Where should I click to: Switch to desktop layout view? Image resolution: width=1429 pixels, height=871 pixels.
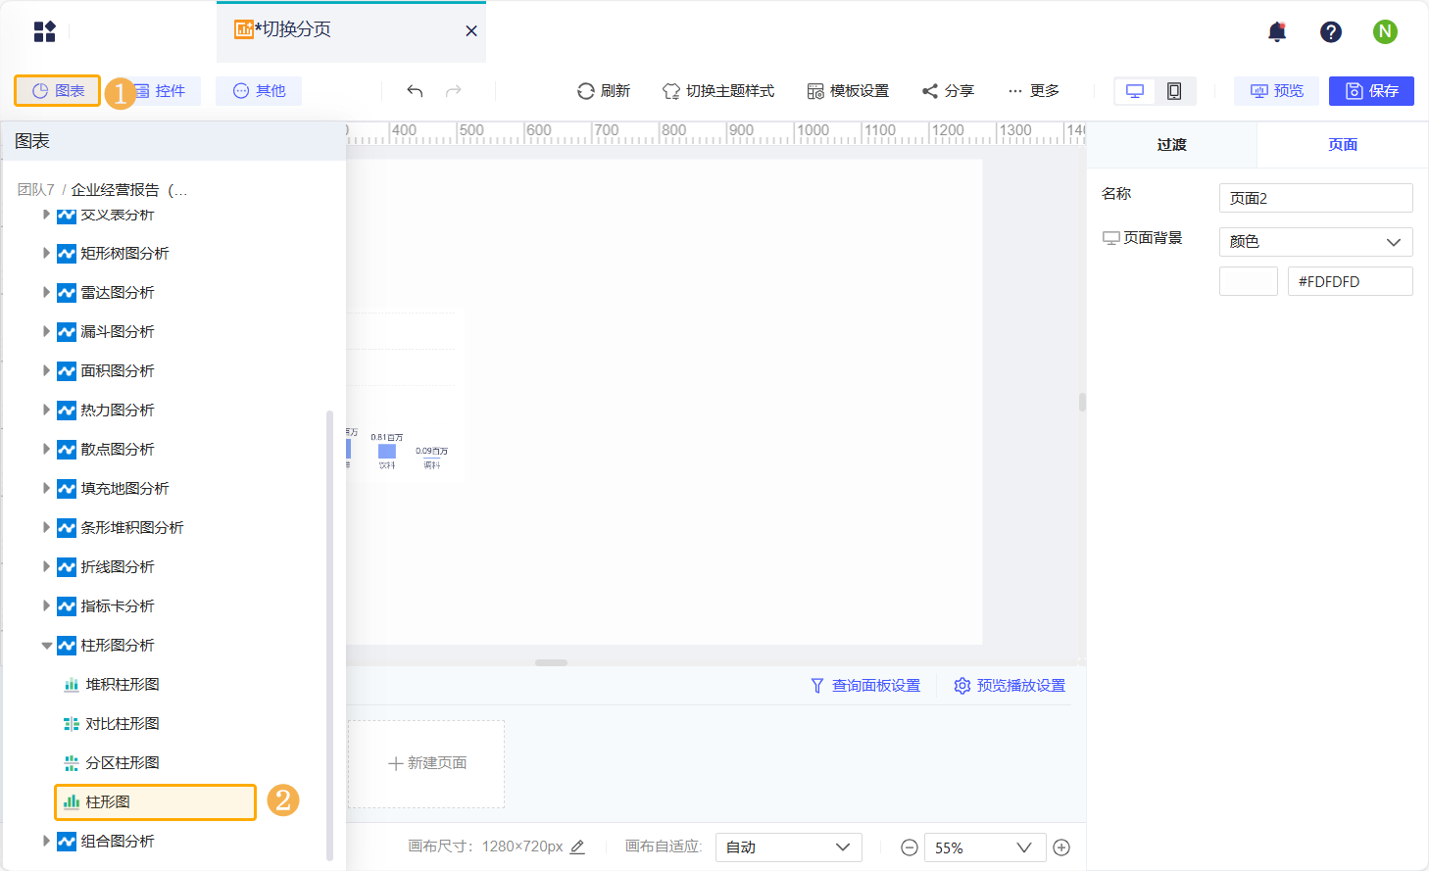pyautogui.click(x=1135, y=91)
